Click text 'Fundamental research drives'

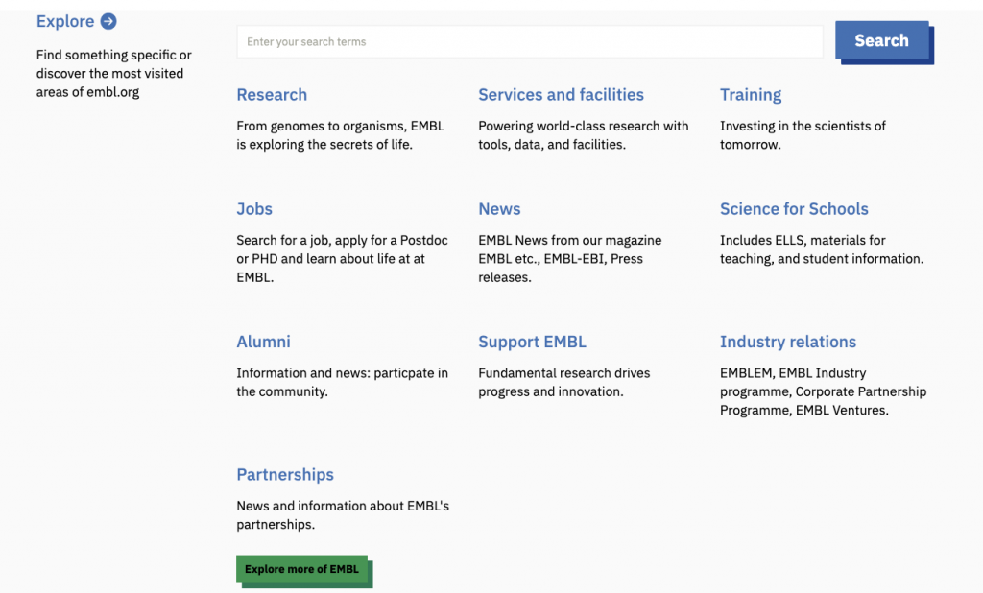(x=564, y=373)
